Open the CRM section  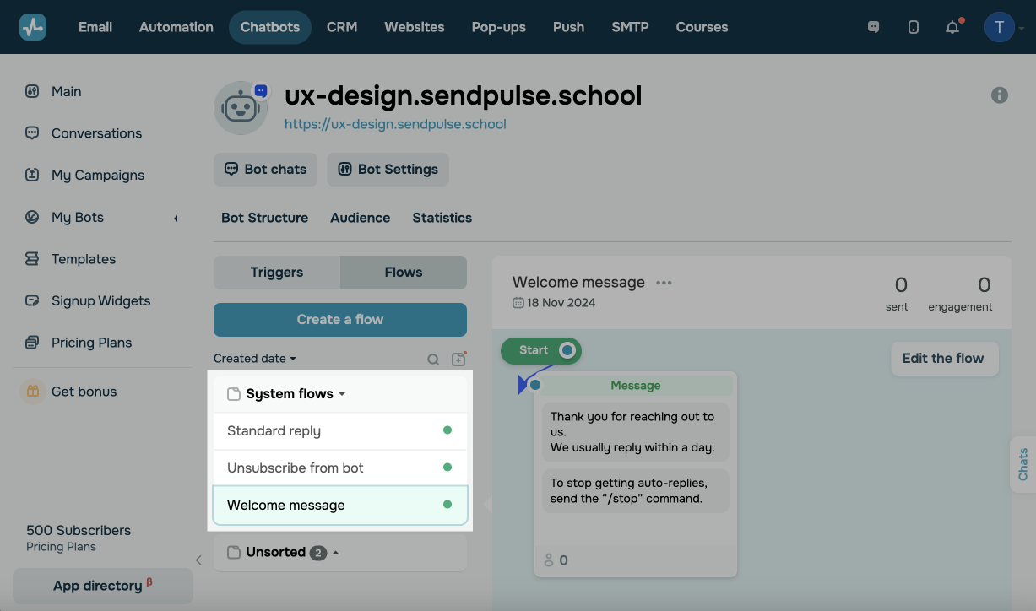point(342,27)
